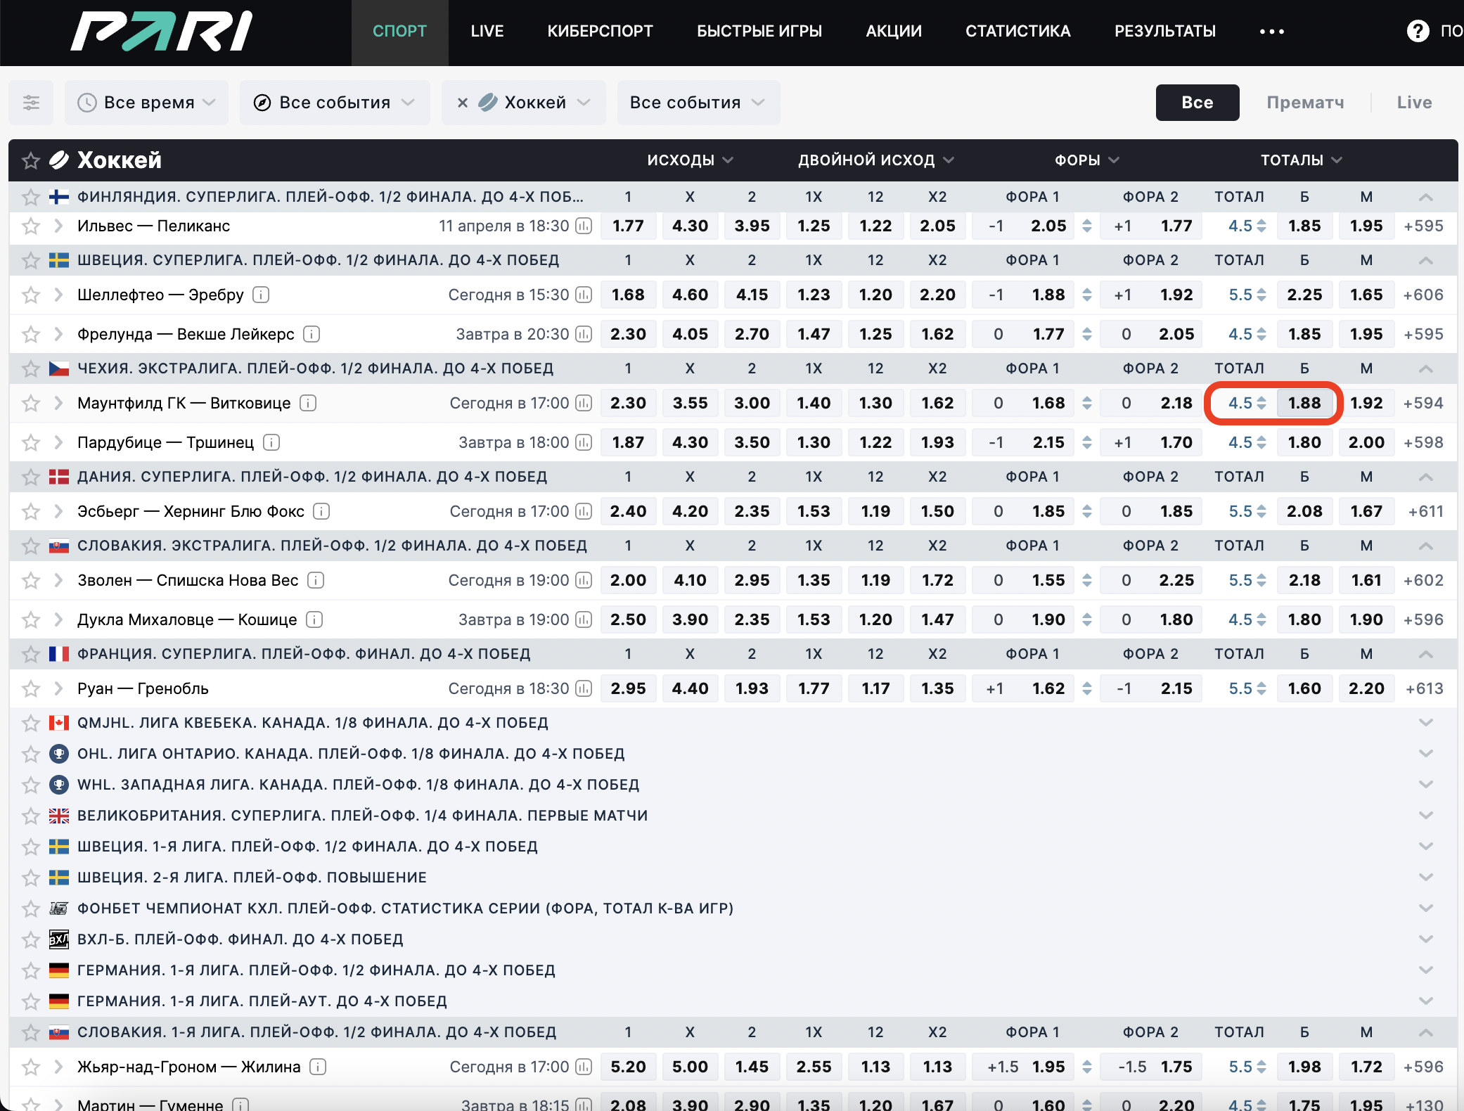Open the LIVE navigation tab
Image resolution: width=1464 pixels, height=1111 pixels.
(487, 31)
